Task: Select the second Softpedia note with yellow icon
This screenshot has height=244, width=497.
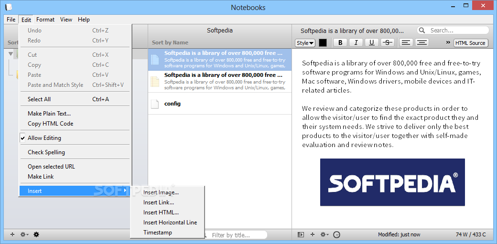Action: pos(220,82)
